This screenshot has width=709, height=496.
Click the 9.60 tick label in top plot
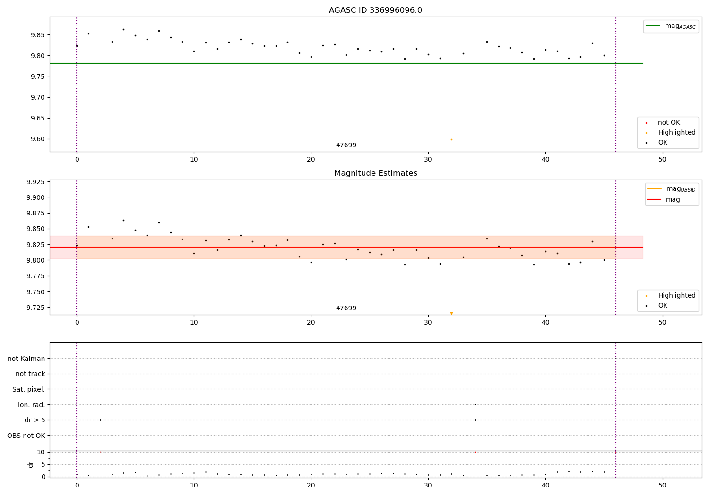(x=38, y=139)
